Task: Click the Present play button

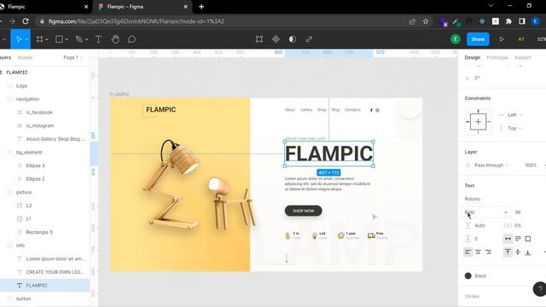Action: (502, 39)
